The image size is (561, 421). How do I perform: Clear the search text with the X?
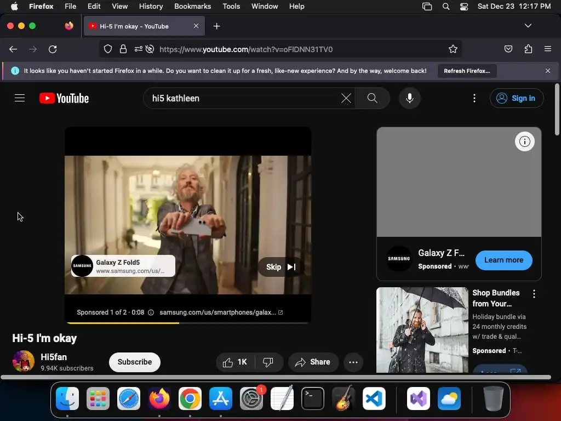pyautogui.click(x=346, y=98)
